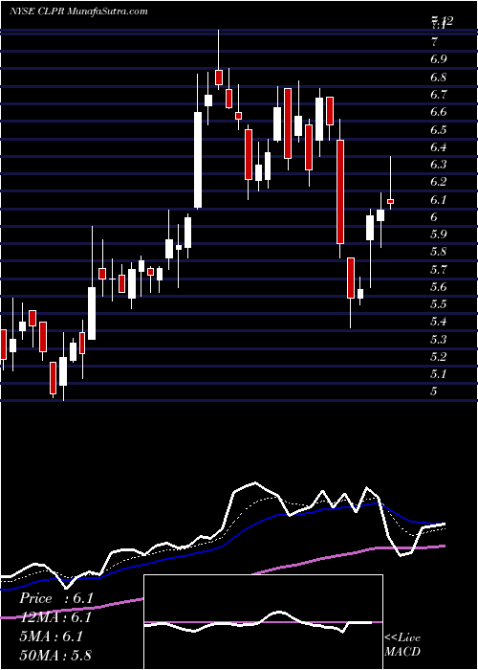Viewport: 478px width, 670px height.
Task: Click the price axis label '6.2'
Action: point(438,182)
